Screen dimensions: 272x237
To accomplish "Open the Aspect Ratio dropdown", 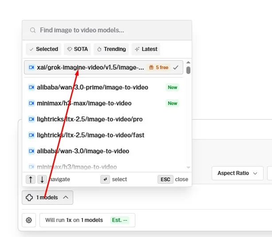I will 237,173.
